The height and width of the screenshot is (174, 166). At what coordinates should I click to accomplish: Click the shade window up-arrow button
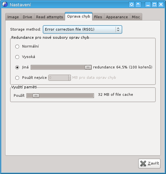tap(138, 5)
